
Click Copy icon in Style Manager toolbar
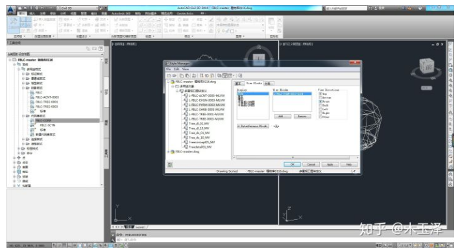point(182,76)
